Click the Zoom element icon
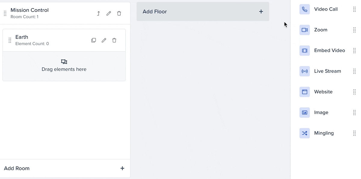This screenshot has width=361, height=179. point(304,30)
